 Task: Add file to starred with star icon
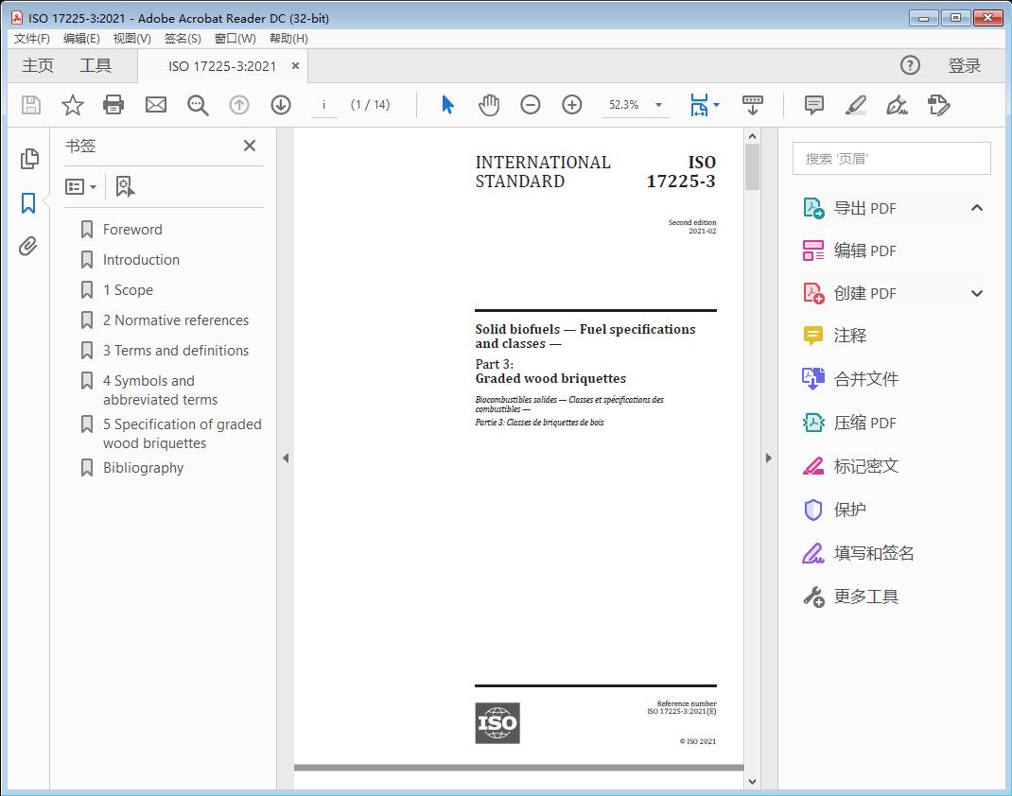tap(73, 105)
